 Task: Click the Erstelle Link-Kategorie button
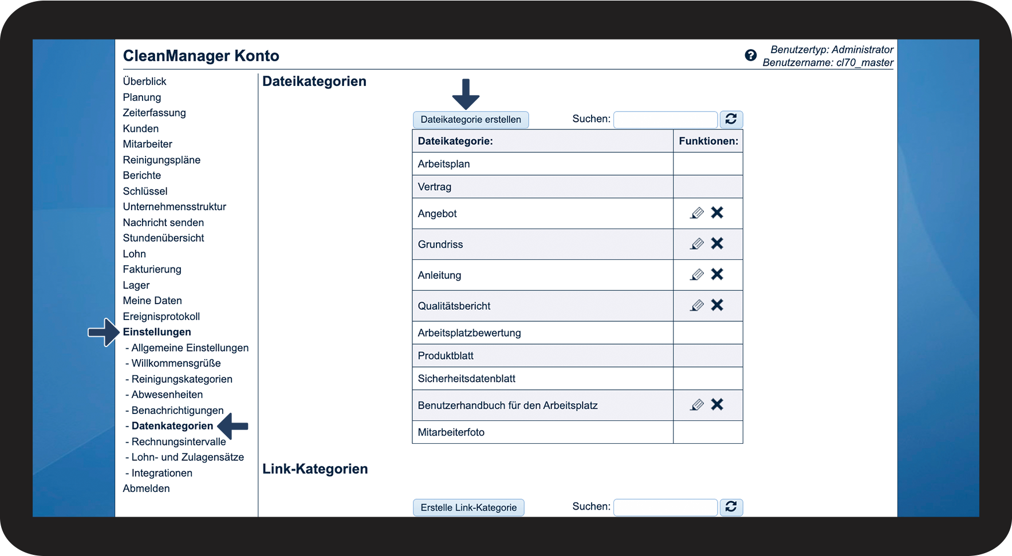point(468,507)
